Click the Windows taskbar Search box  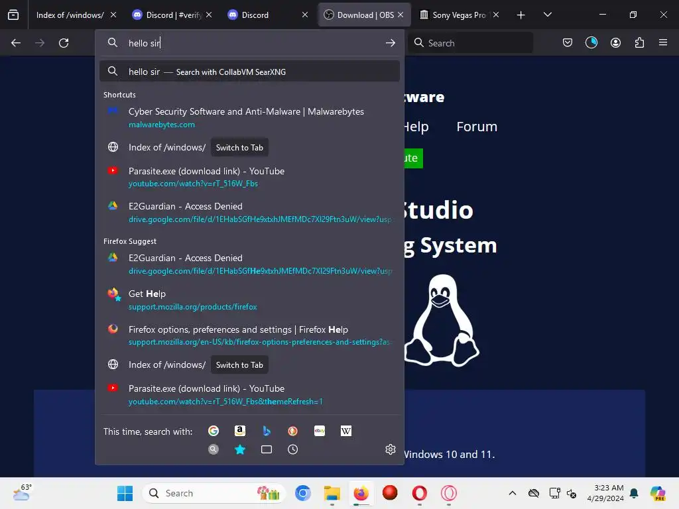click(x=214, y=493)
